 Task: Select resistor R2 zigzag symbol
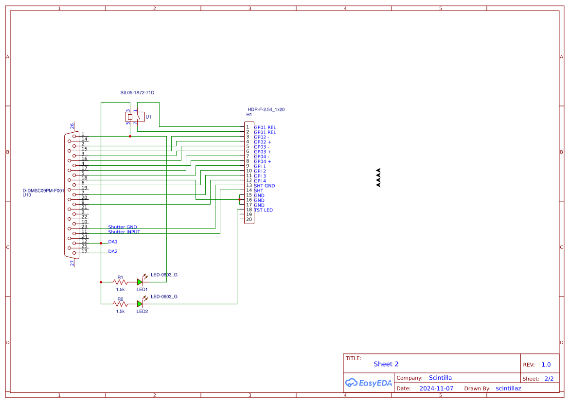(x=120, y=303)
